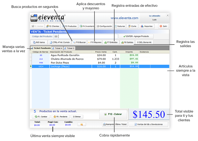The image size is (198, 141).
Task: Go to F4 Inventario
Action: coord(87,26)
